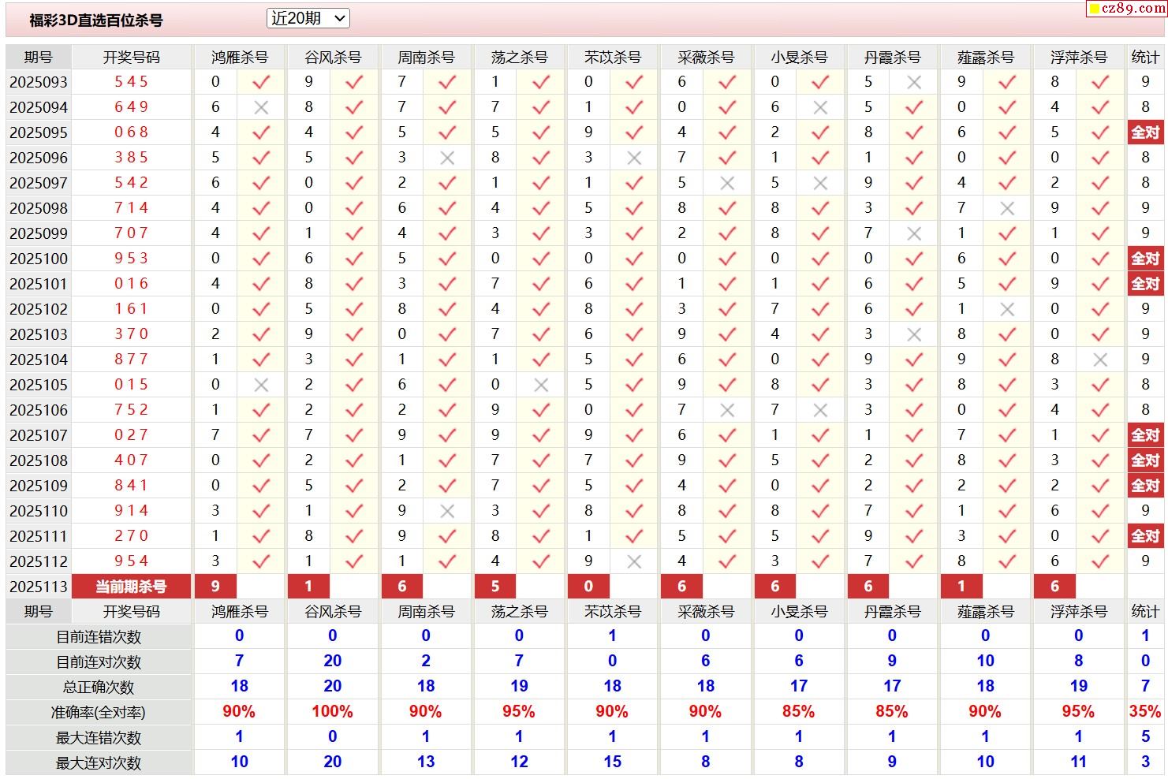
Task: Click the cross mark for 荡之杀号 in row 2025105
Action: pos(541,385)
